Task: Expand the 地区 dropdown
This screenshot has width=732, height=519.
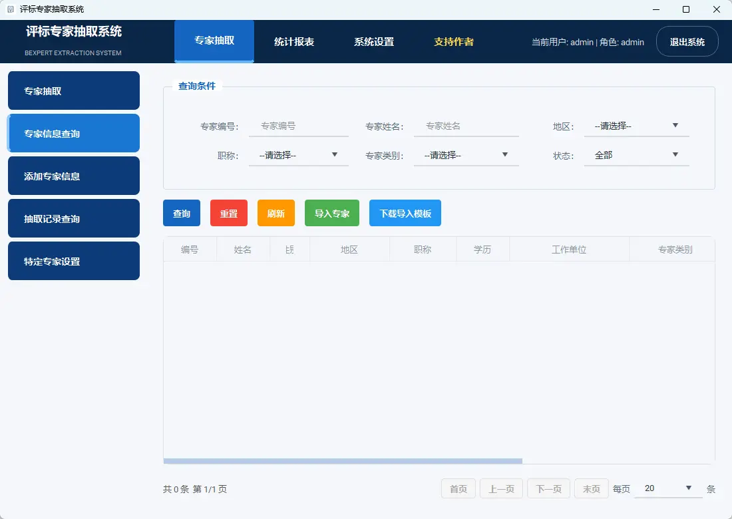Action: coord(637,126)
